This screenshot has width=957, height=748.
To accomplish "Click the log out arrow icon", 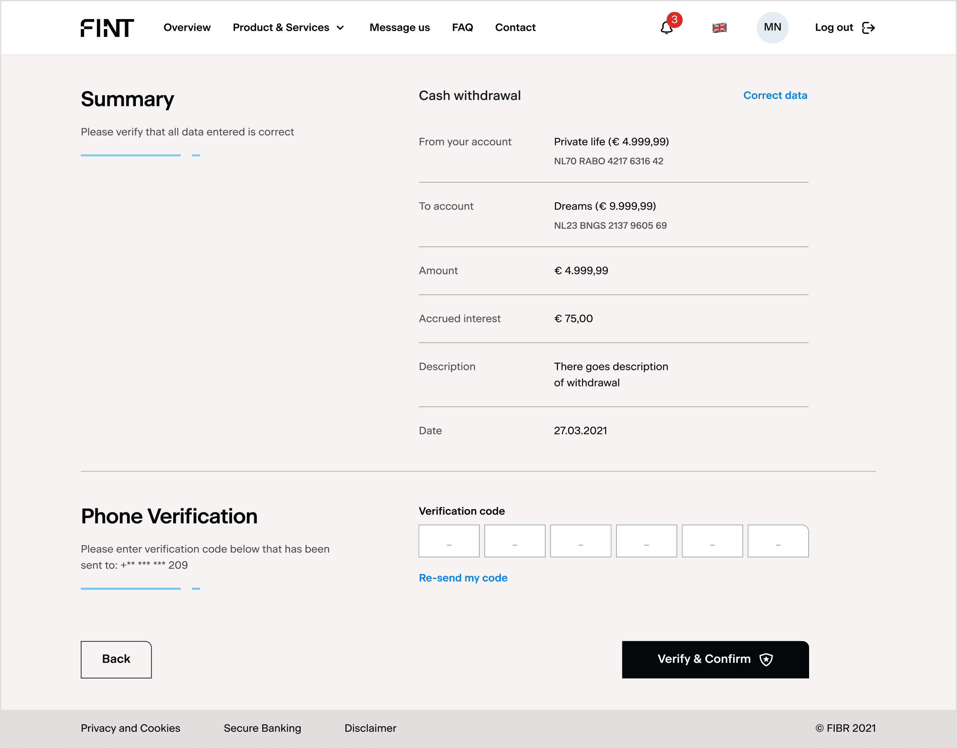I will point(868,28).
